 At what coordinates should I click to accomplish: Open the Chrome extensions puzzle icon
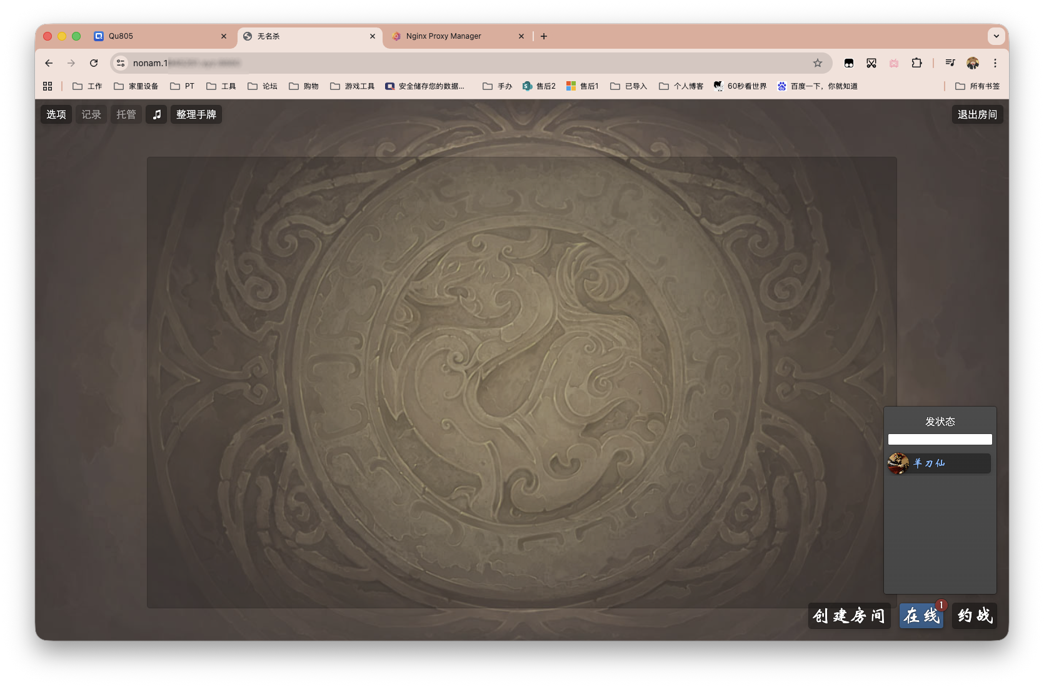916,63
